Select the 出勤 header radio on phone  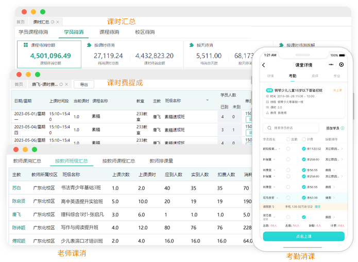[288, 139]
